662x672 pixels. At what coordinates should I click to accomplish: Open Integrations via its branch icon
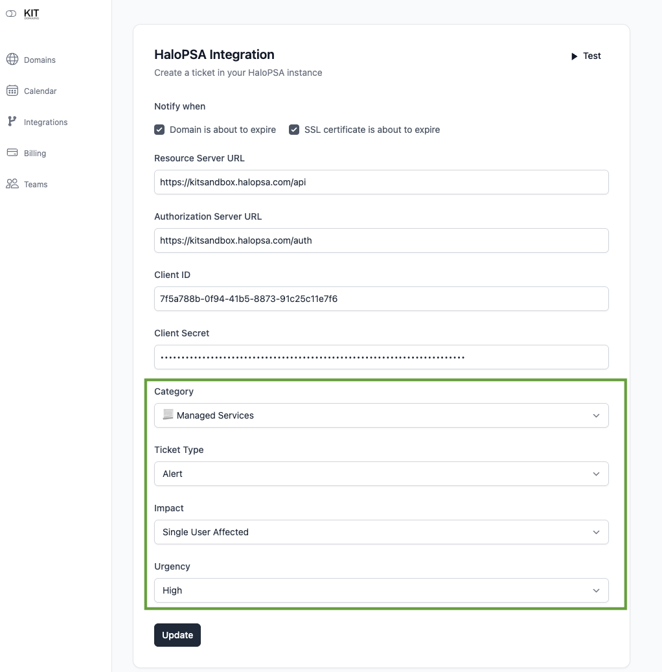pyautogui.click(x=12, y=121)
